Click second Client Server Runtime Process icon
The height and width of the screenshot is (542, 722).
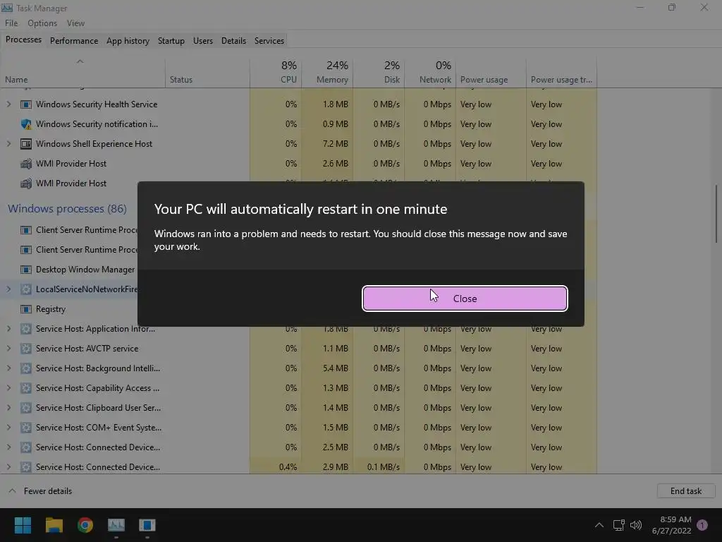[x=26, y=250]
